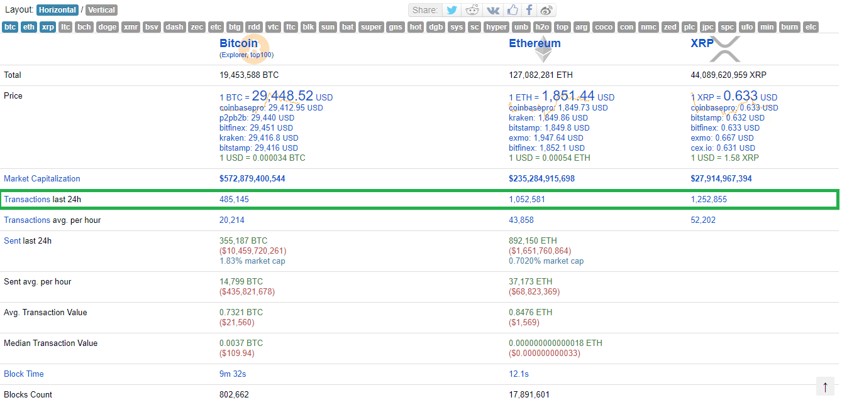Add the gns coin tag
This screenshot has height=405, width=842.
[x=396, y=27]
